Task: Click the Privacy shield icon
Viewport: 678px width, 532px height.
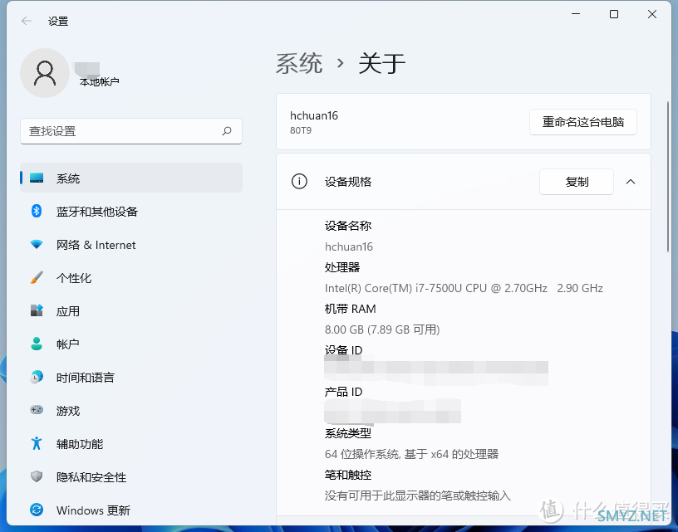Action: point(37,476)
